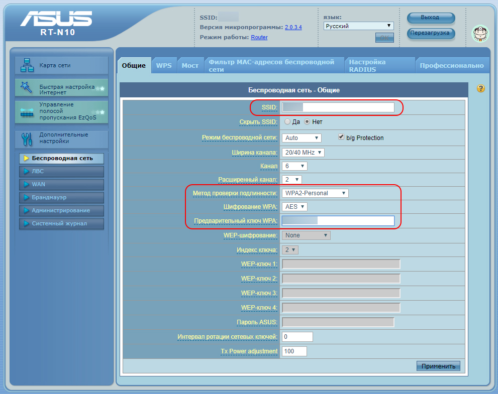
Task: Switch to the WPS tab
Action: coord(164,66)
